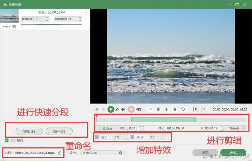Viewport: 252px width, 161px height.
Task: Enable the 淡出 fade-out checkbox
Action: [x=132, y=137]
